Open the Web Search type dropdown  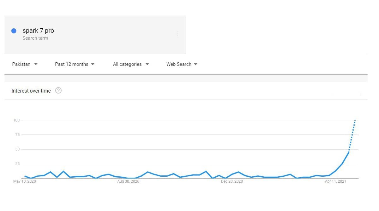[182, 64]
